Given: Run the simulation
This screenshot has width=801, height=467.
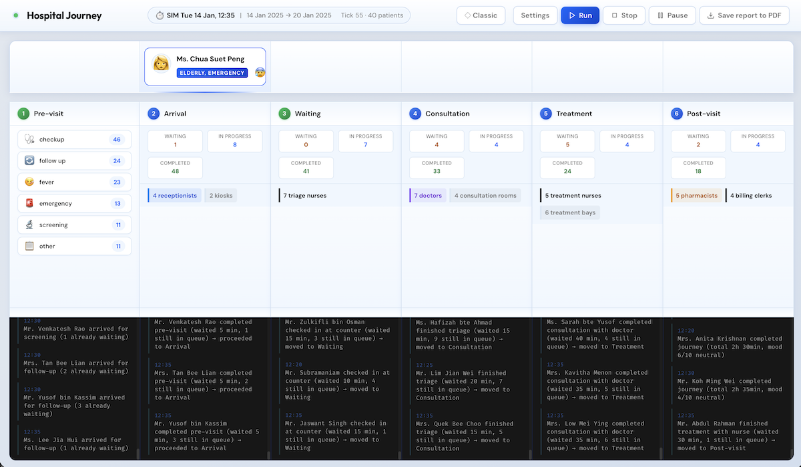Looking at the screenshot, I should click(x=580, y=15).
